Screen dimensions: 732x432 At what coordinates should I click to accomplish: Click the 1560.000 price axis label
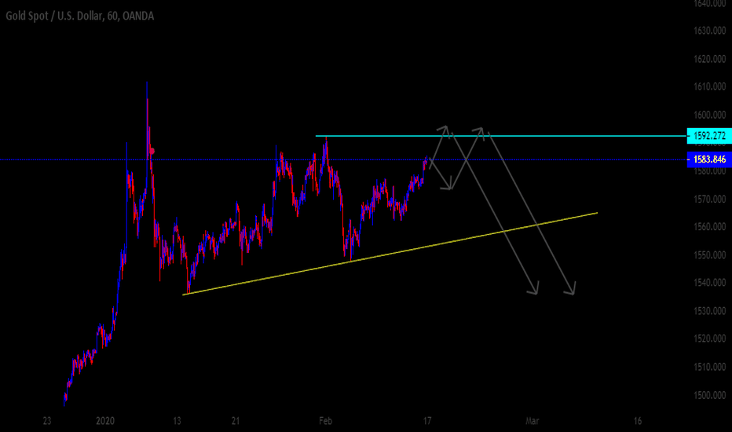tap(709, 227)
